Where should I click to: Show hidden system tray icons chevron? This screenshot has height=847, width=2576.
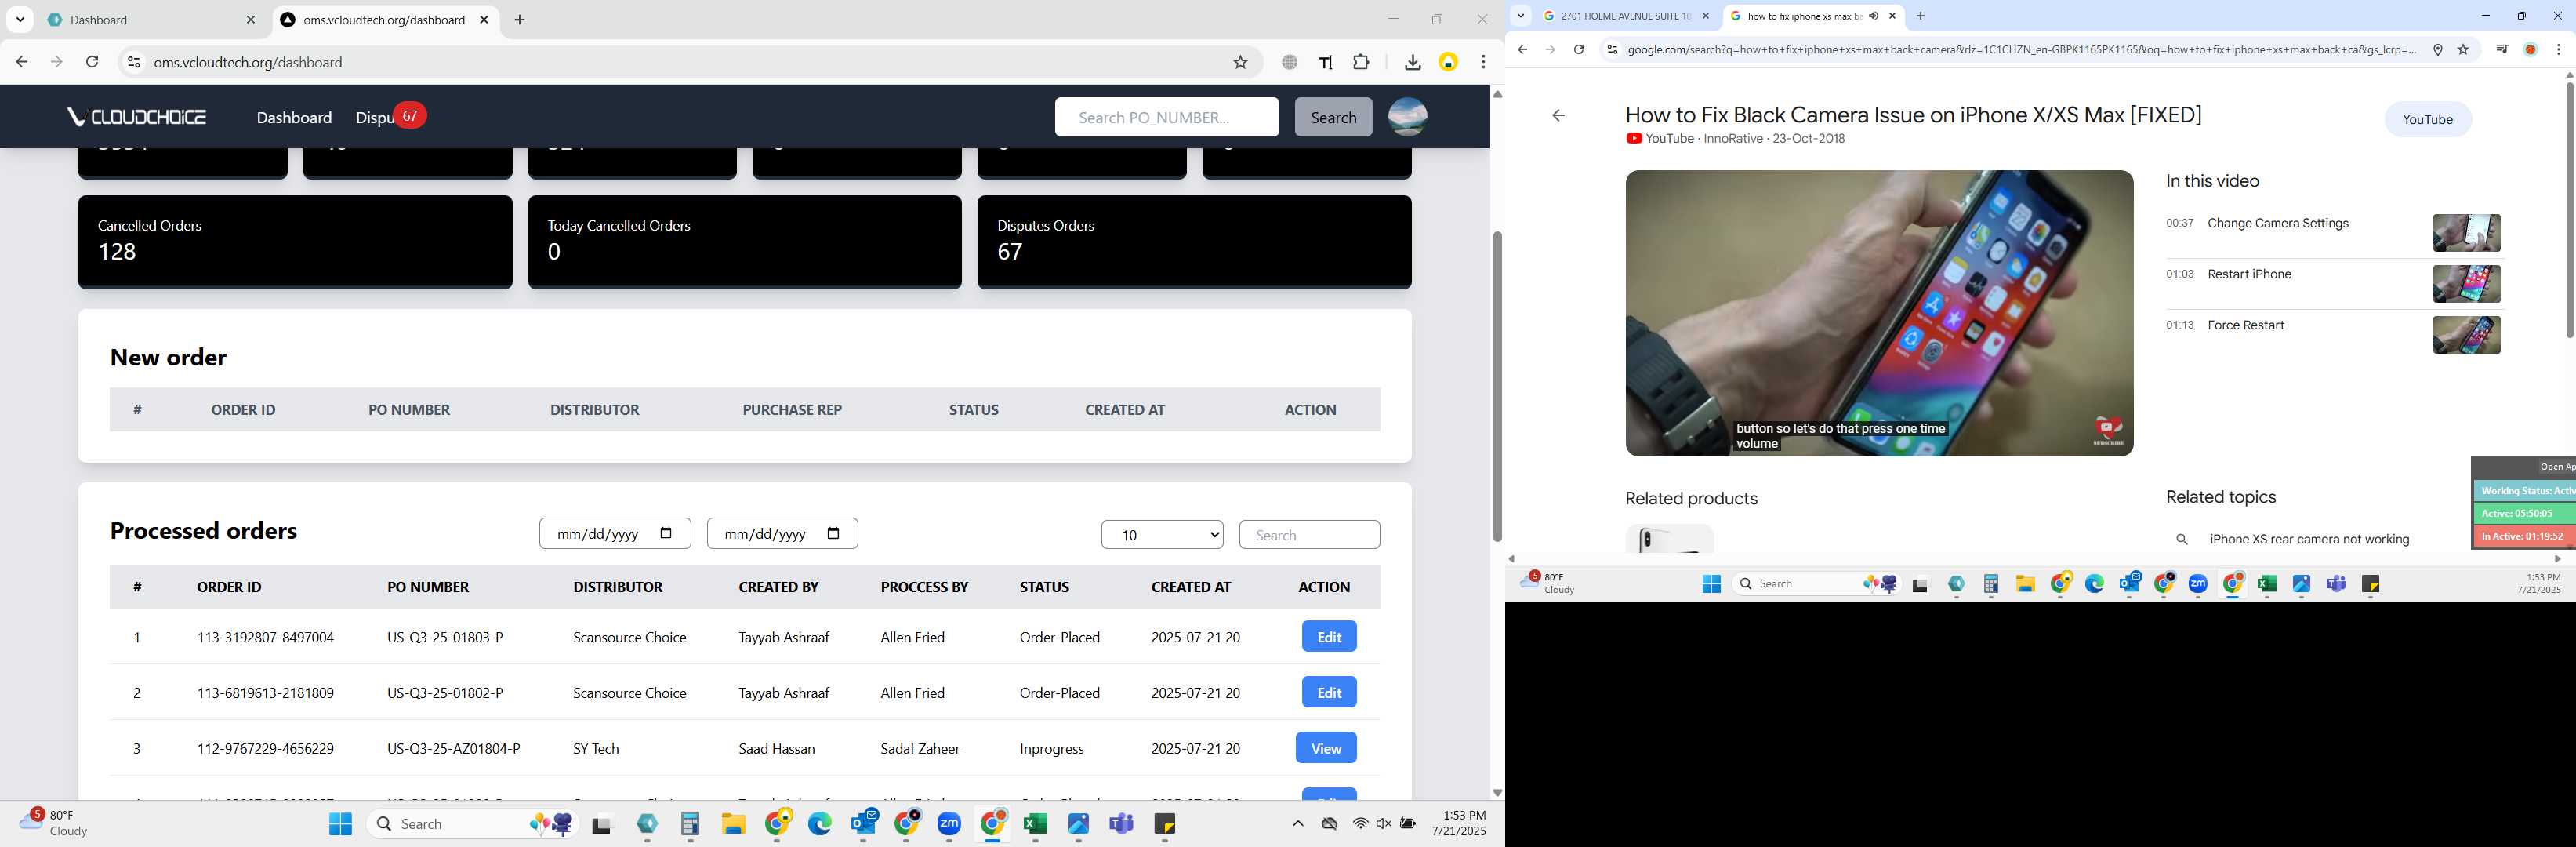click(x=1297, y=824)
